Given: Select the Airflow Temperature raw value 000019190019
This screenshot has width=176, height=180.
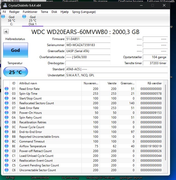Looking at the screenshot, I should point(151,146).
